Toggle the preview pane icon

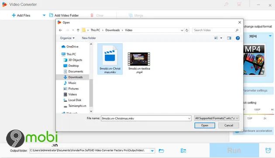point(229,38)
